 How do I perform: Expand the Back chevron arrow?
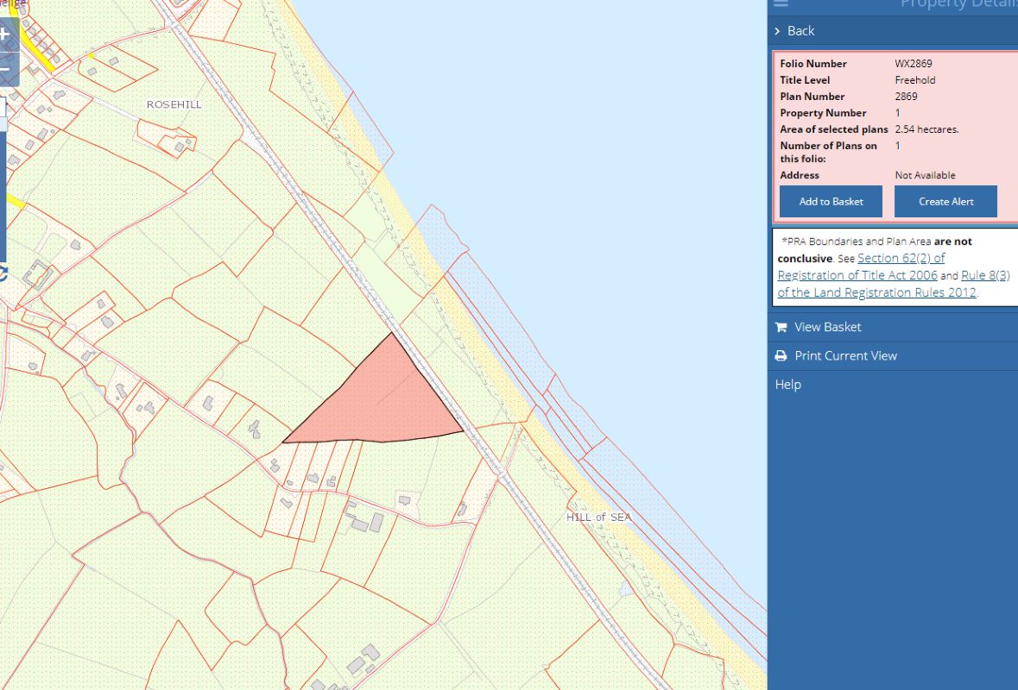pyautogui.click(x=777, y=31)
